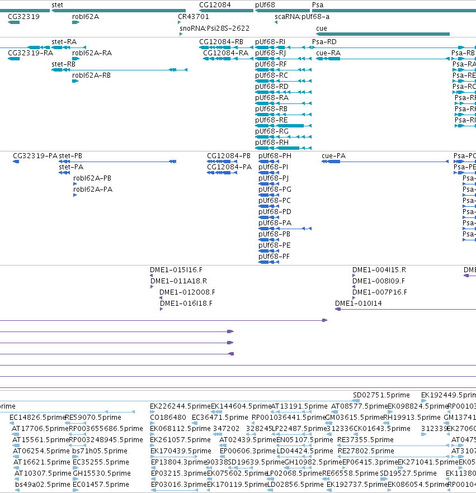Click the CG12084-RB transcript
The image size is (476, 493).
pos(226,48)
